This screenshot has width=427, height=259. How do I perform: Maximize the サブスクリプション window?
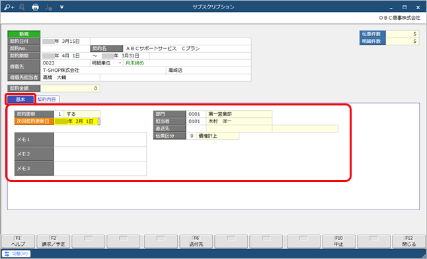pyautogui.click(x=405, y=7)
